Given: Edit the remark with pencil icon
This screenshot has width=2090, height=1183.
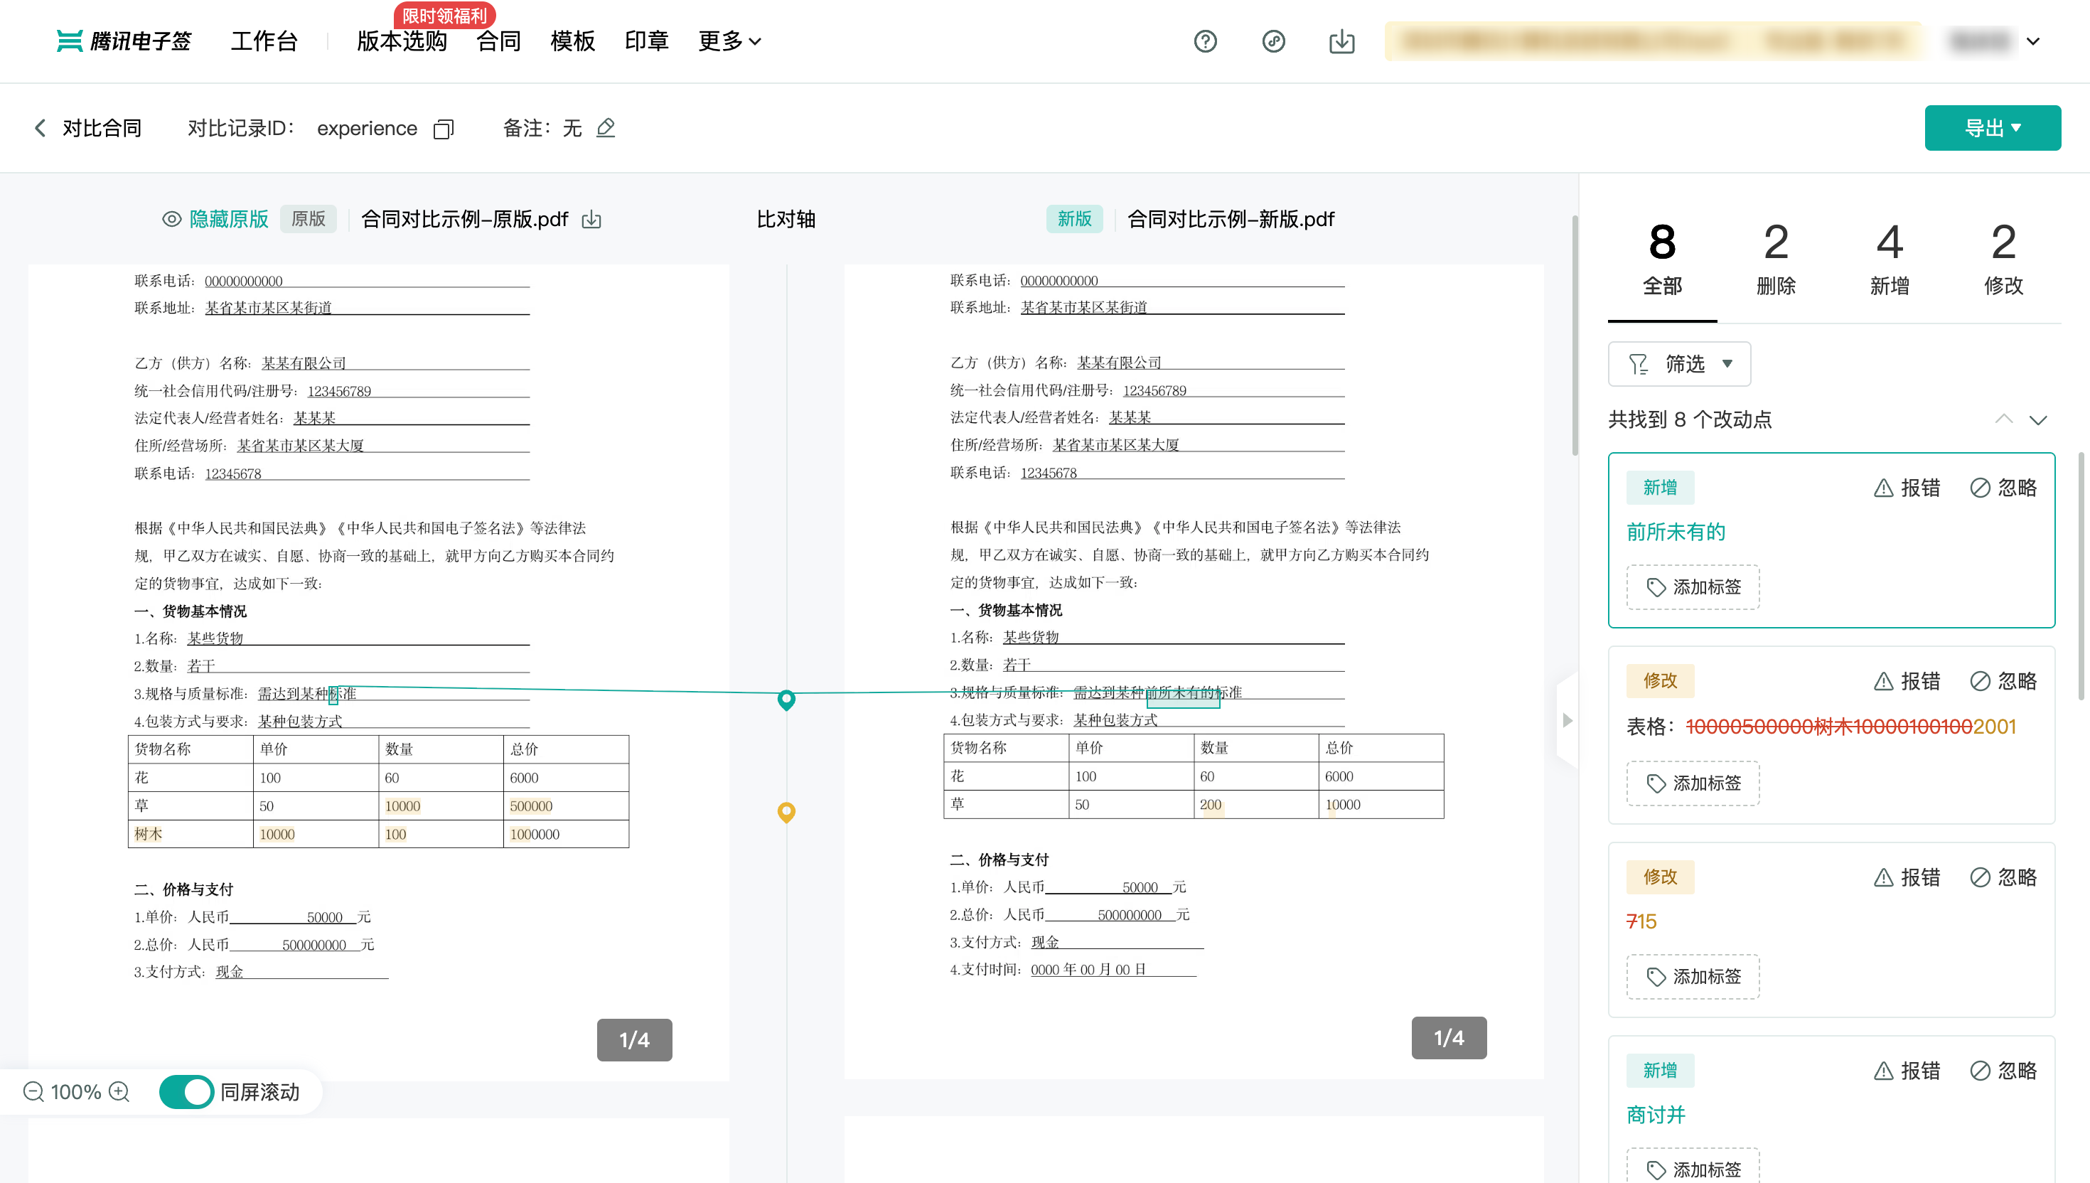Looking at the screenshot, I should (606, 129).
